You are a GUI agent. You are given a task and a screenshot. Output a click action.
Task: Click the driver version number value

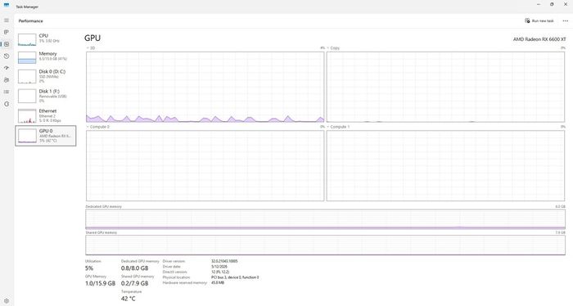(224, 261)
